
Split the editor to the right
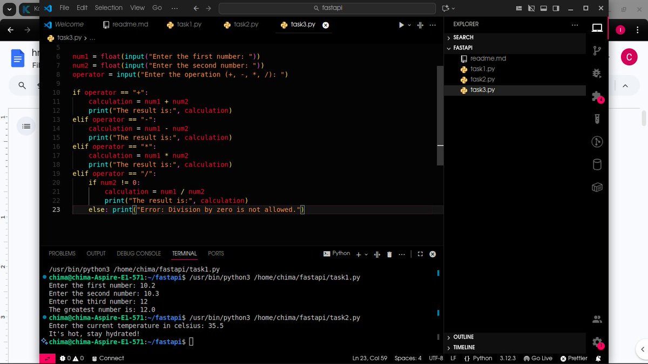pos(420,25)
